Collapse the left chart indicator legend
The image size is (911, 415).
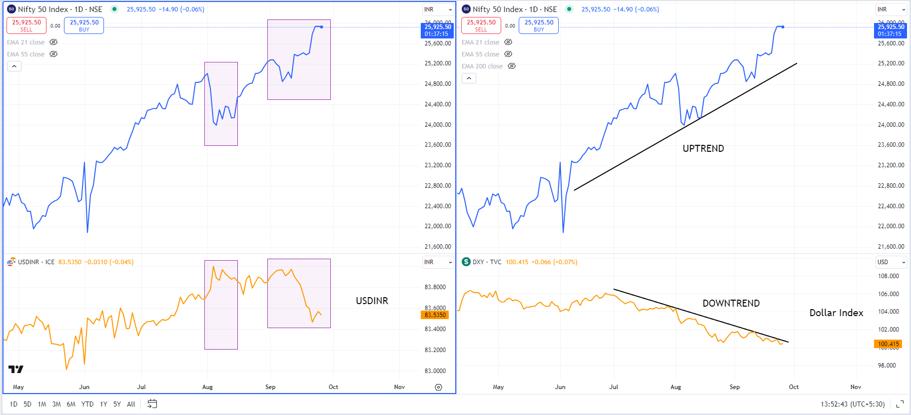[14, 66]
